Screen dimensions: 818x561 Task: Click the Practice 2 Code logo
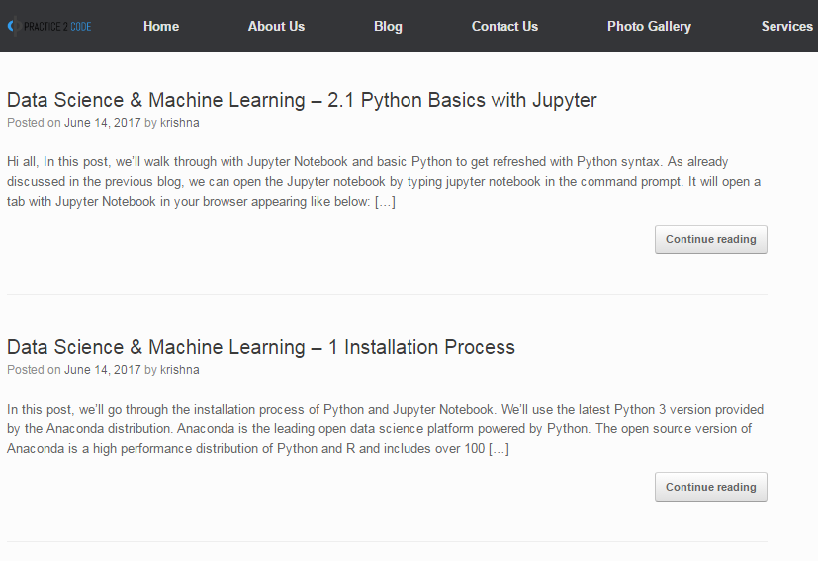pos(49,26)
